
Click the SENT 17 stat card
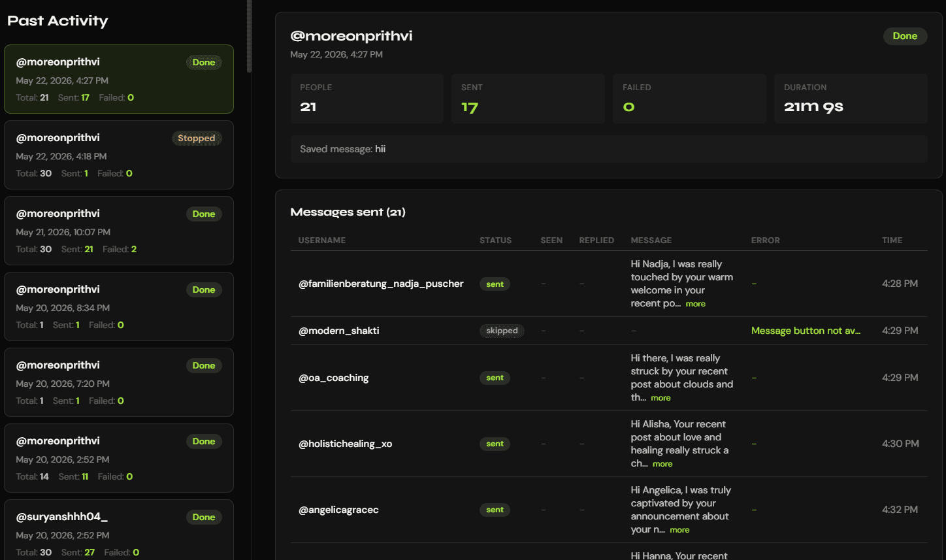click(x=528, y=99)
